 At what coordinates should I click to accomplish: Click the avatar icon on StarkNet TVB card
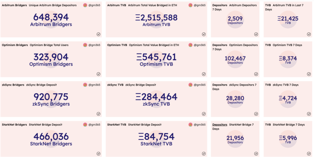click(191, 125)
